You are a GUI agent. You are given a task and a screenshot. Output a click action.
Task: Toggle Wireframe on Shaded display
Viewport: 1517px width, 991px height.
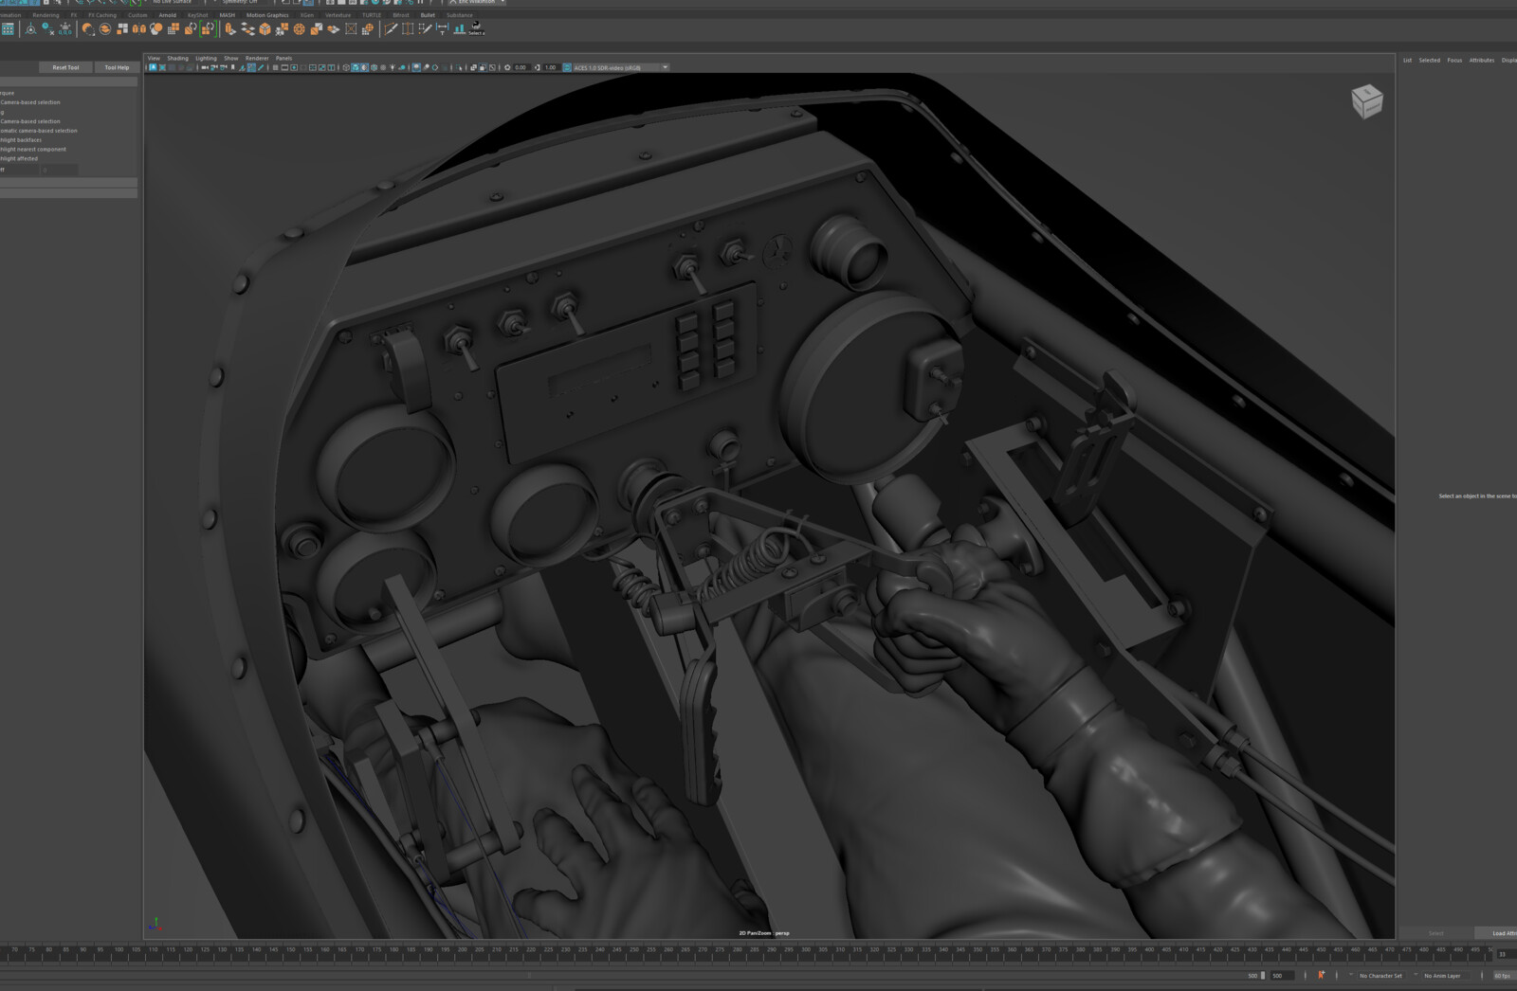(374, 67)
